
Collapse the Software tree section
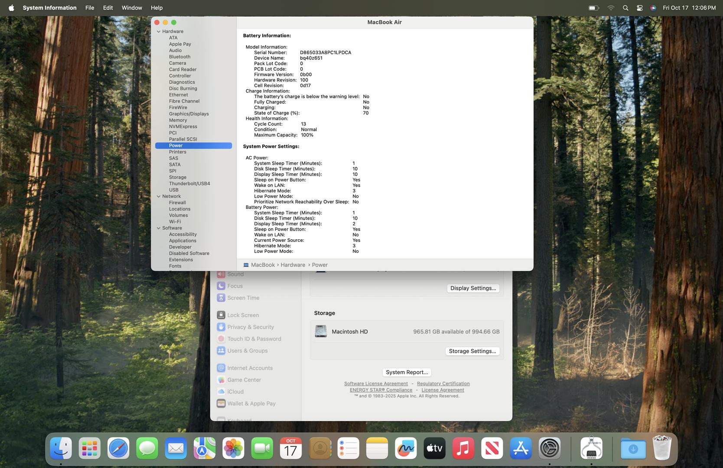[x=159, y=228]
